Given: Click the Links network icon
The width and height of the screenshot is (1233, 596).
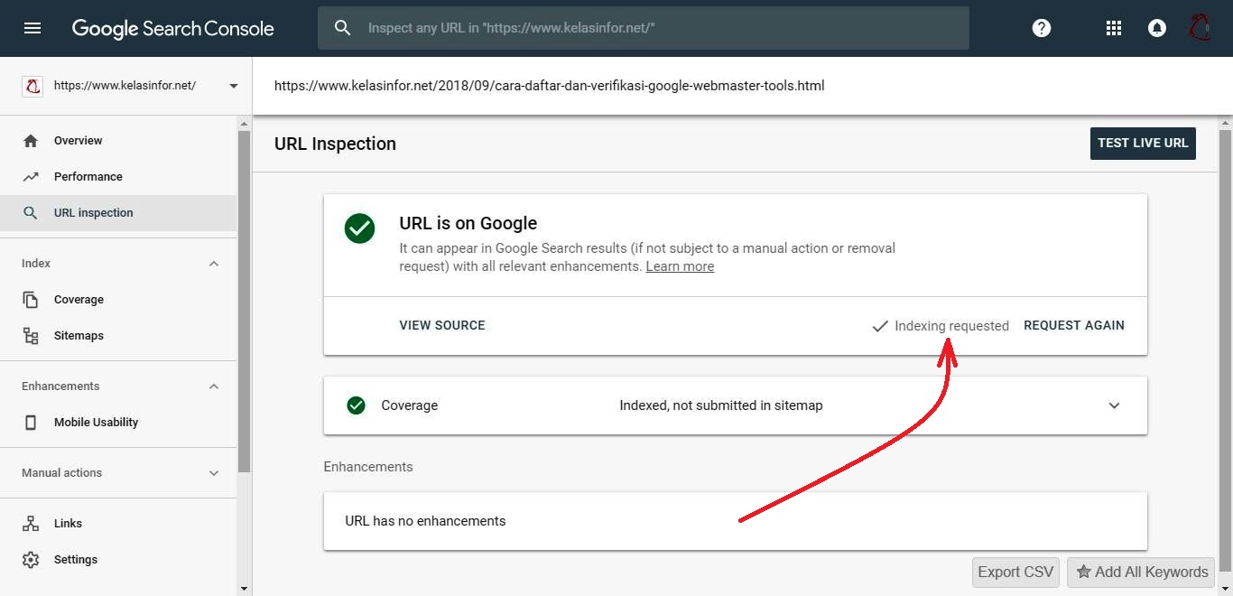Looking at the screenshot, I should [31, 524].
